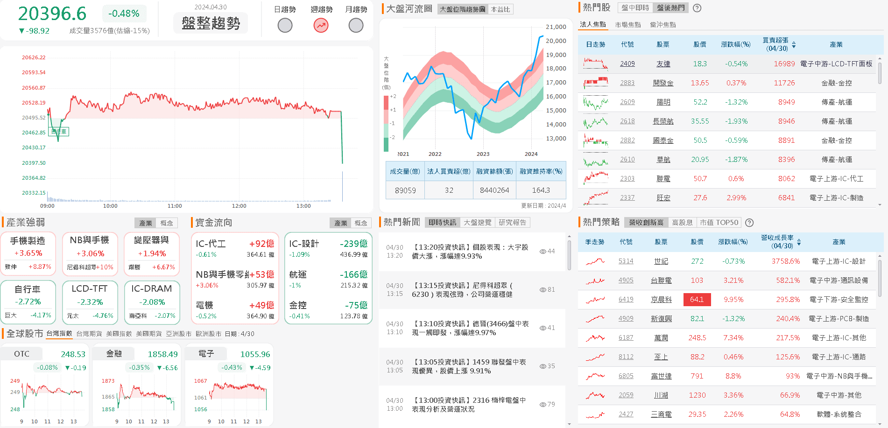Open the help icon in 熱門策略 panel
Image resolution: width=888 pixels, height=428 pixels.
tap(750, 222)
